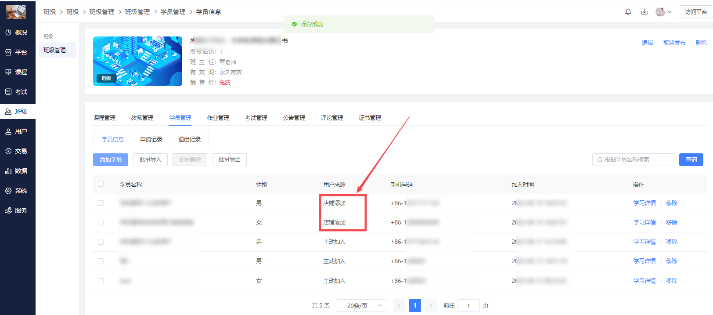Click the class cover thumbnail image
This screenshot has width=713, height=315.
coord(137,61)
